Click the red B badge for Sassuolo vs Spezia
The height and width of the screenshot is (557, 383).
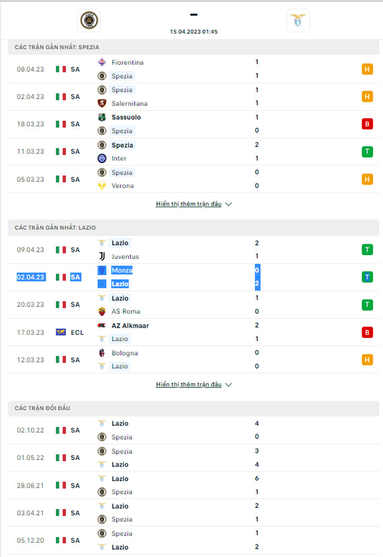click(x=367, y=124)
